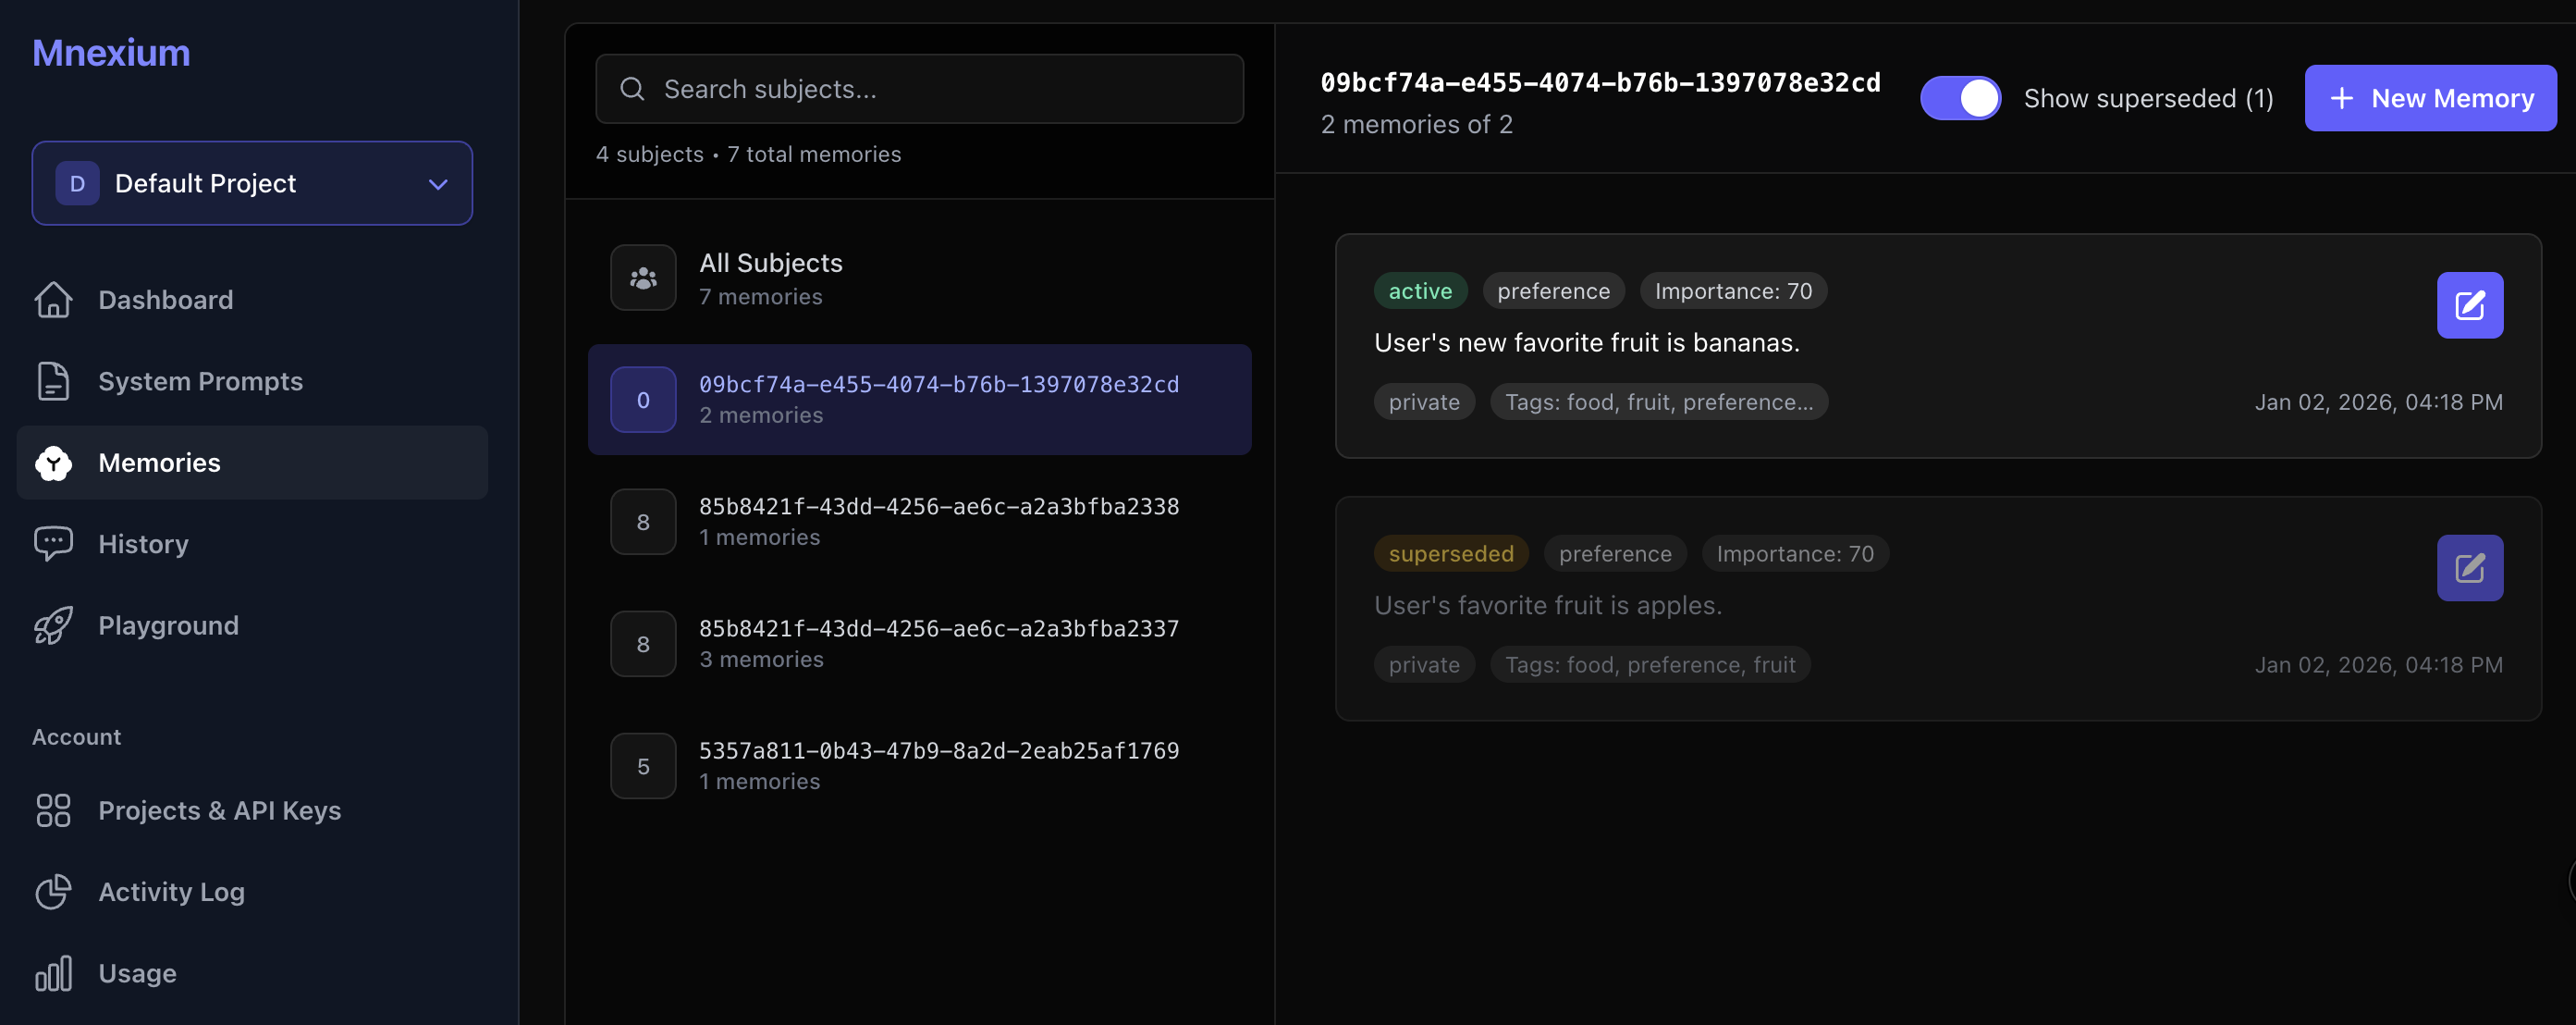The height and width of the screenshot is (1025, 2576).
Task: Select the Dashboard home icon in sidebar
Action: tap(54, 300)
